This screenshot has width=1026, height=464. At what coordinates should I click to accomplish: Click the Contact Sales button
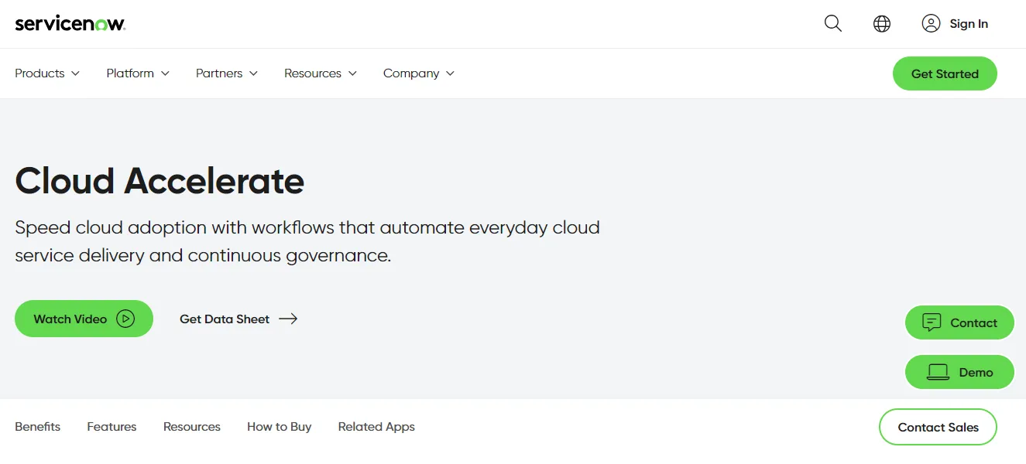[x=938, y=427]
